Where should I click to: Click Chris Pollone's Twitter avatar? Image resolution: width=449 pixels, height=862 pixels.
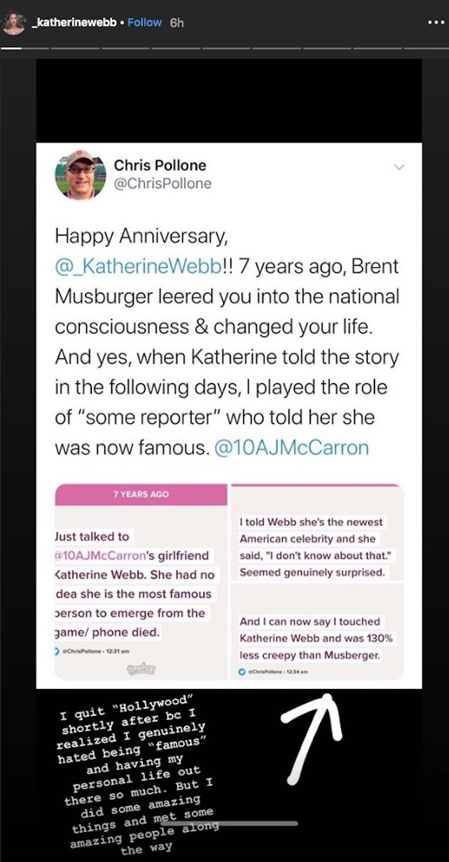[80, 175]
